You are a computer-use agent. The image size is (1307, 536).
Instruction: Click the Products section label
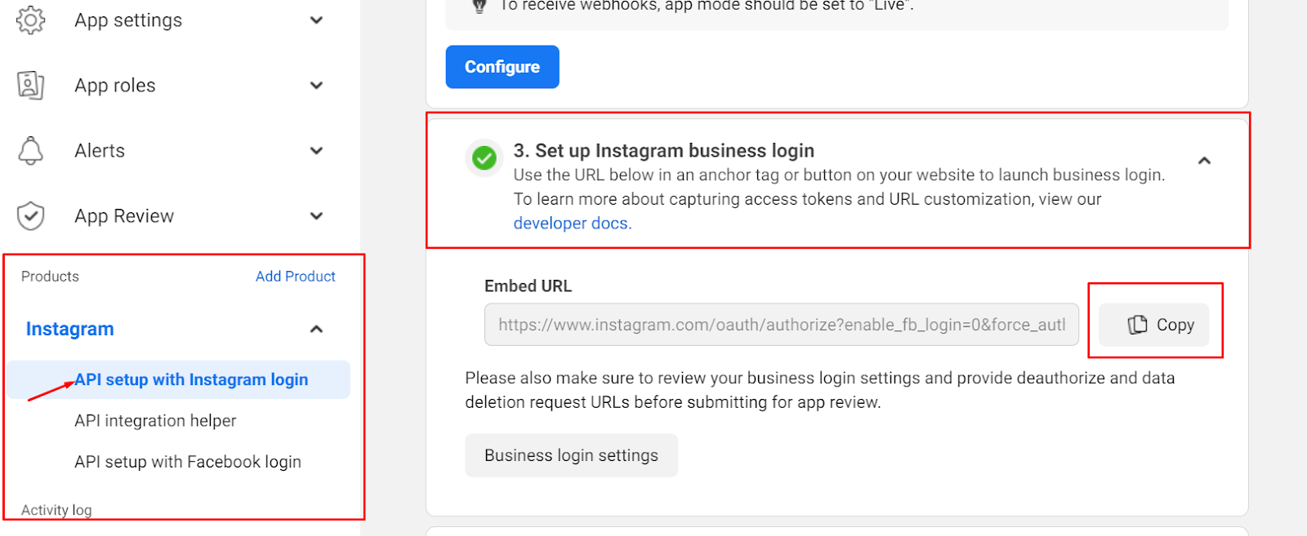point(50,277)
